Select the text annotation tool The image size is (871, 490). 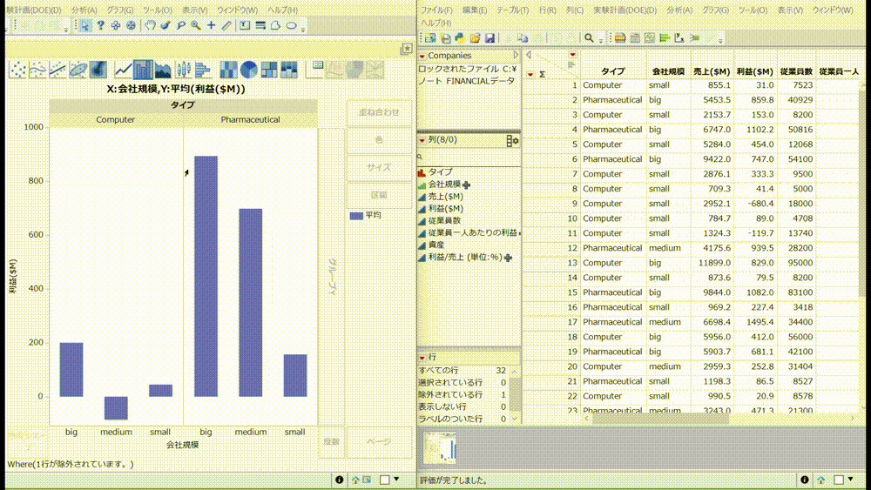(245, 25)
